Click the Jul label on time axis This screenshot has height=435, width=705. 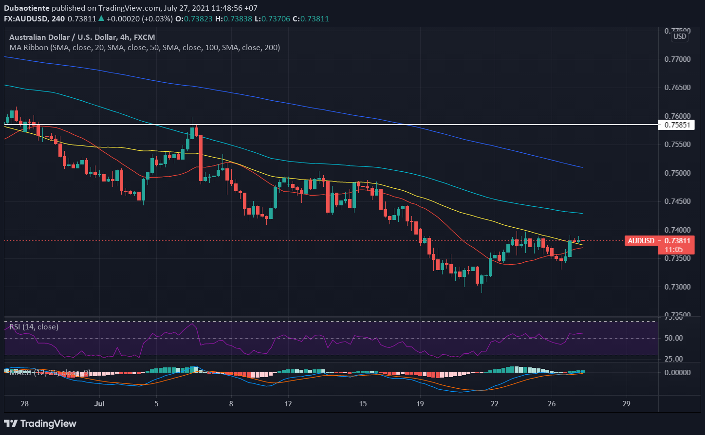pyautogui.click(x=100, y=404)
